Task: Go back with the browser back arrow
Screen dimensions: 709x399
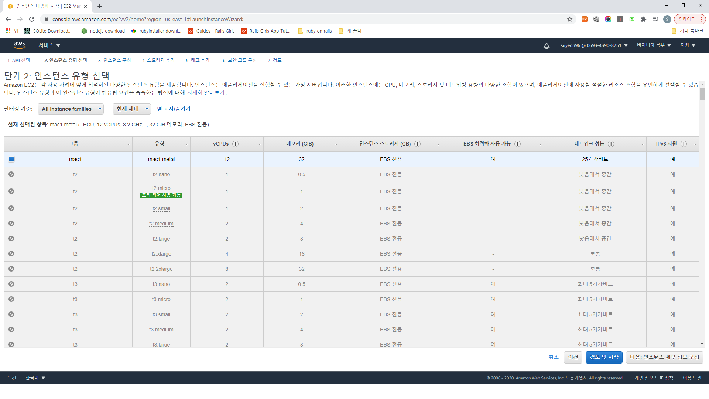Action: click(x=8, y=19)
